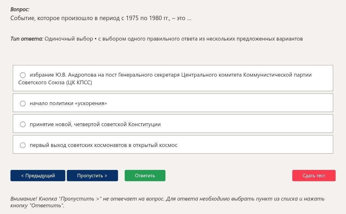Click 'Одиночный выбор' answer type text
Viewport: 346px width, 214px height.
tap(69, 39)
